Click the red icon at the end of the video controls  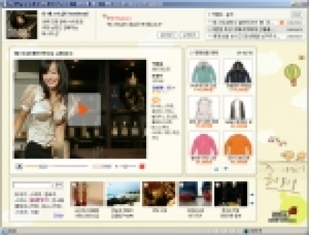click(x=142, y=166)
